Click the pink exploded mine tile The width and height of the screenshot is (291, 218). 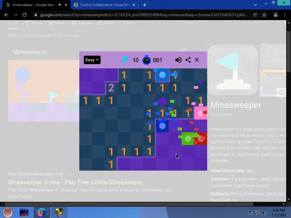click(x=201, y=113)
